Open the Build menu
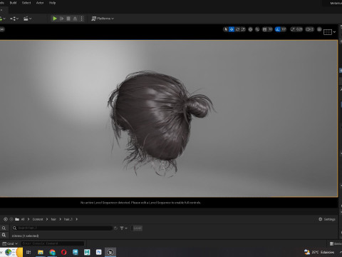The width and height of the screenshot is (342, 257). 13,3
